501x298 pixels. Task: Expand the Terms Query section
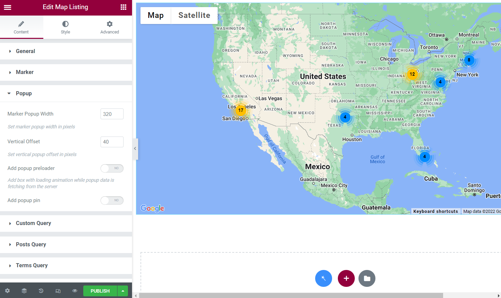tap(66, 266)
